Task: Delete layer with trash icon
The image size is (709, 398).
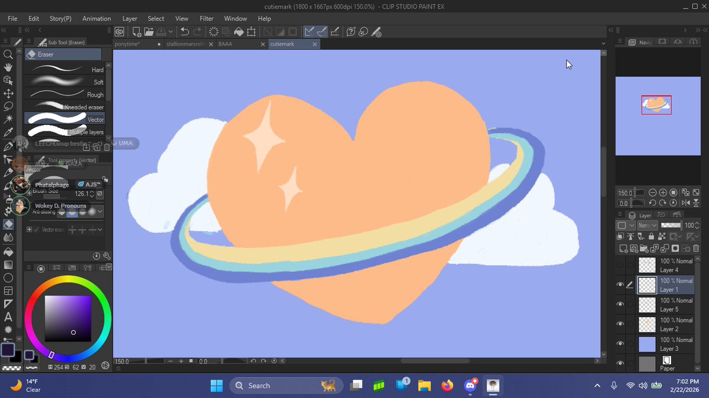Action: [695, 249]
